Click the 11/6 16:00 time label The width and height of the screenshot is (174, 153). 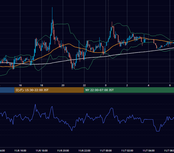click(x=20, y=151)
